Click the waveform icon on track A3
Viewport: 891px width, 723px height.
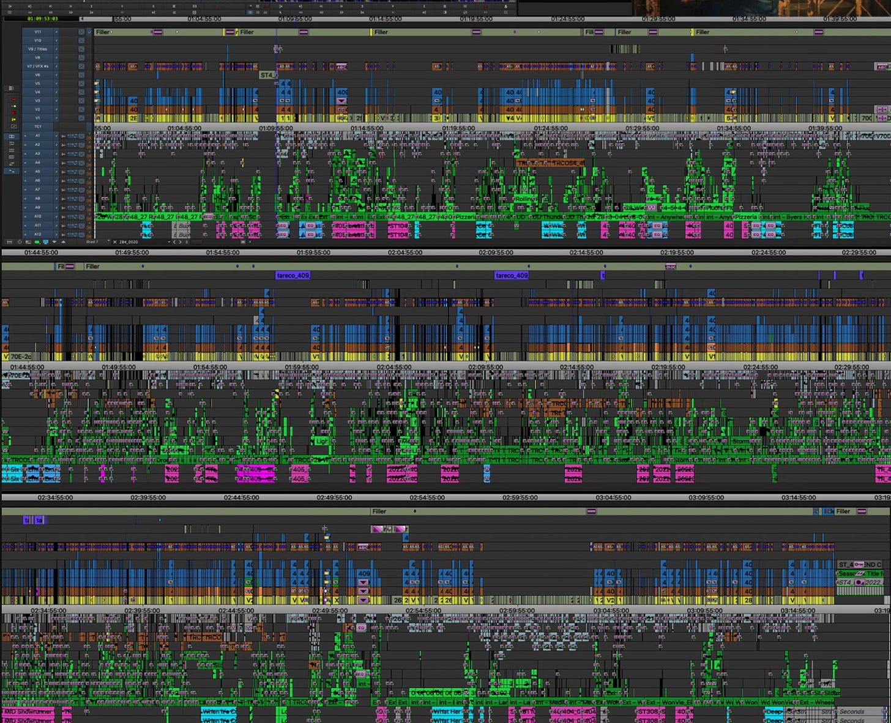[x=72, y=154]
